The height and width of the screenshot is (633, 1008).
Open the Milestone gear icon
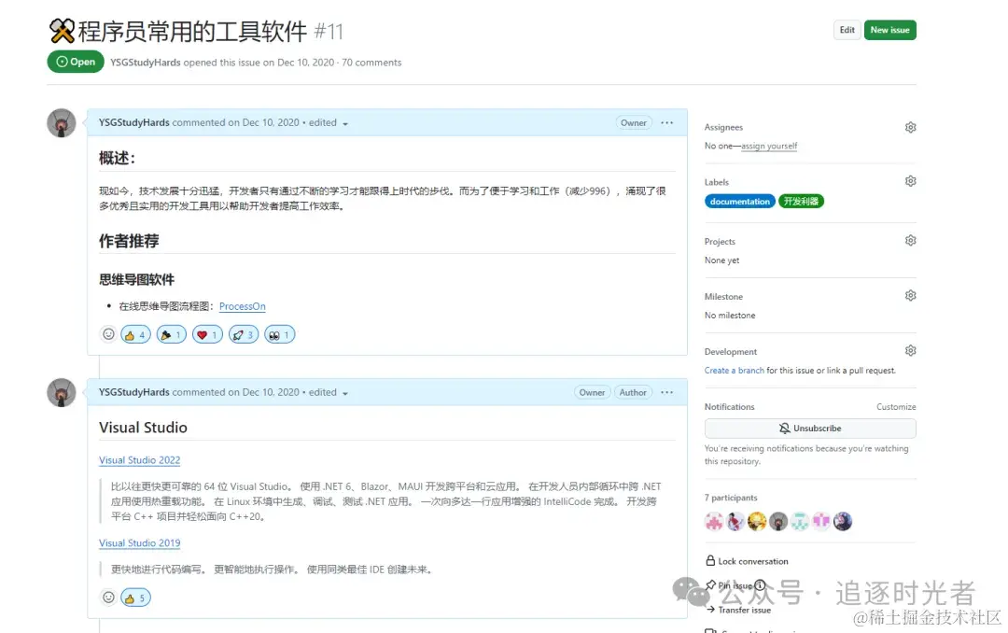point(911,295)
